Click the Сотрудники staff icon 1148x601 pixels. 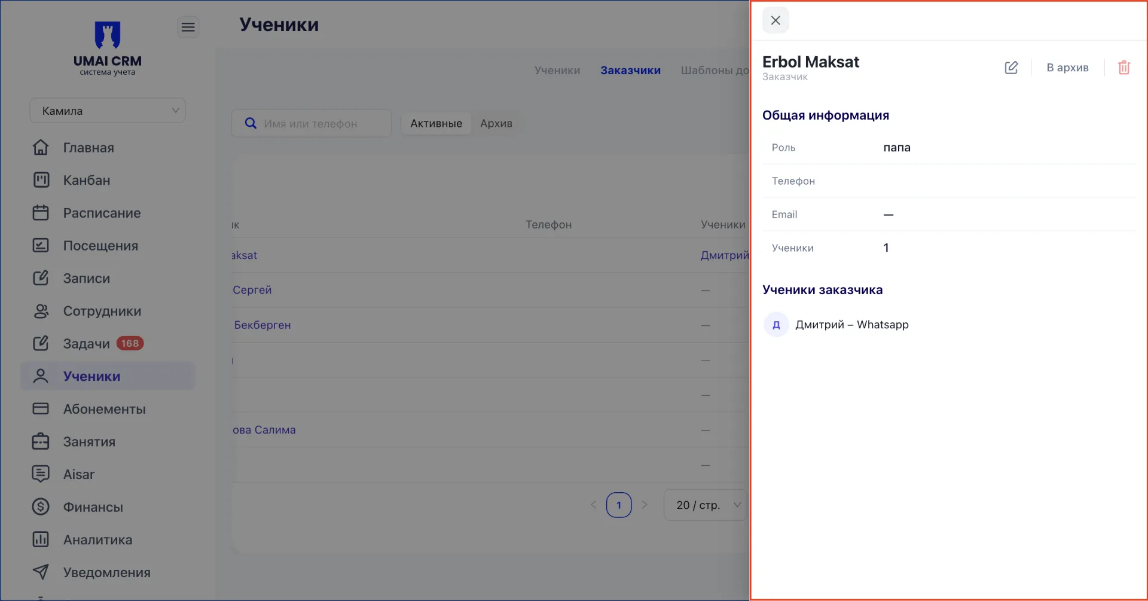41,311
